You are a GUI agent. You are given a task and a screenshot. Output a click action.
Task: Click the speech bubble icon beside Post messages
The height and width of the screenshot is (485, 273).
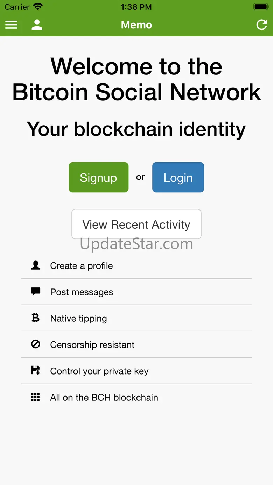[36, 292]
